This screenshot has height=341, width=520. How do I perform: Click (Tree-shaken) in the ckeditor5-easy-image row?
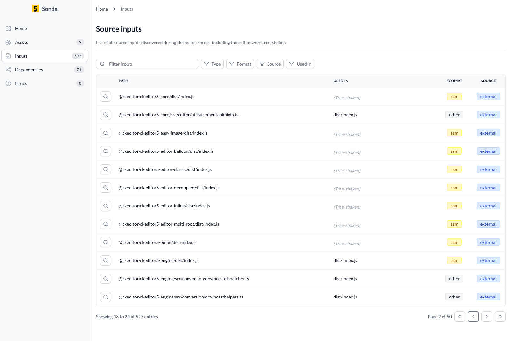click(x=347, y=134)
